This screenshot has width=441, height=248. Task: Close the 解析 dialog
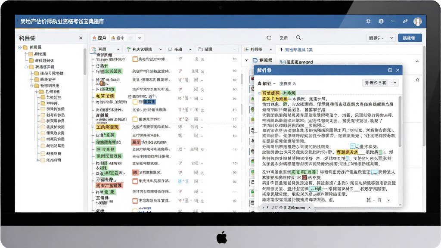(x=398, y=70)
